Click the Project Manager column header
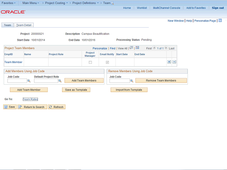Screen dimensions: 227x170 (90, 54)
